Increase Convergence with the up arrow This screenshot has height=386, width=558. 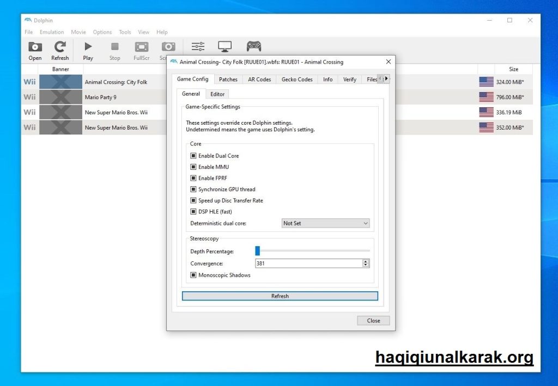click(366, 261)
